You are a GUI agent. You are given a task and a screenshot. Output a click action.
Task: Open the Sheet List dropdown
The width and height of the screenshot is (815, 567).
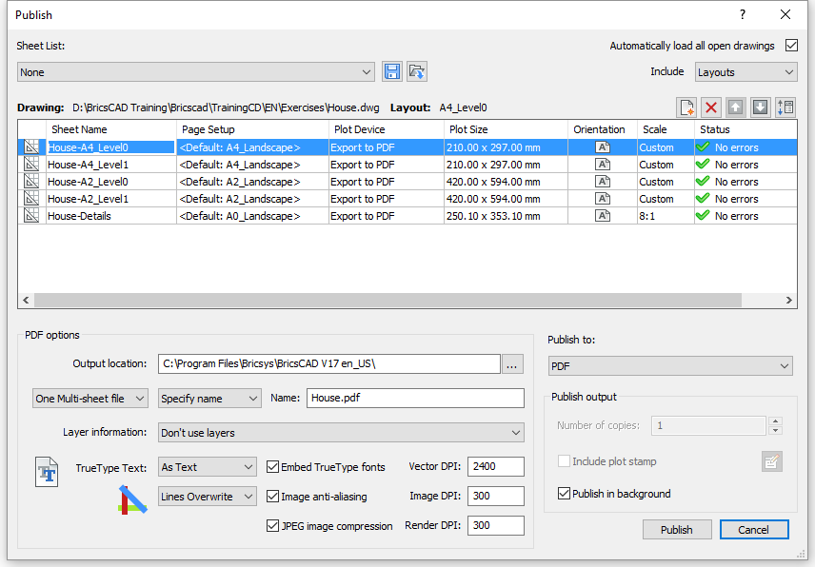[x=196, y=72]
